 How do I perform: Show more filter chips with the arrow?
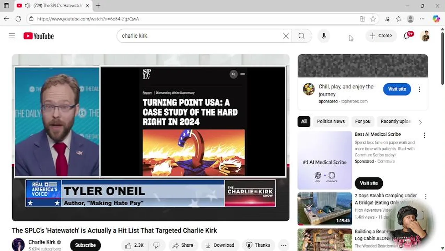coord(420,122)
